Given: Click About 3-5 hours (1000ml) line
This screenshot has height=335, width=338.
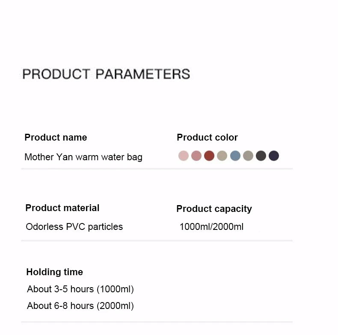Looking at the screenshot, I should pos(80,289).
